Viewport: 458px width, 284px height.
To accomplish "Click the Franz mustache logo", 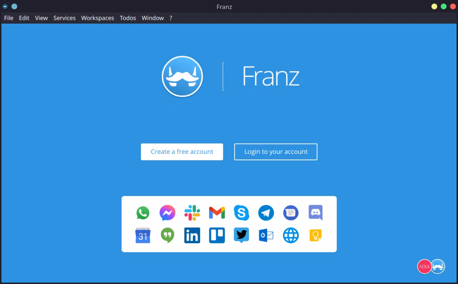I will [182, 76].
